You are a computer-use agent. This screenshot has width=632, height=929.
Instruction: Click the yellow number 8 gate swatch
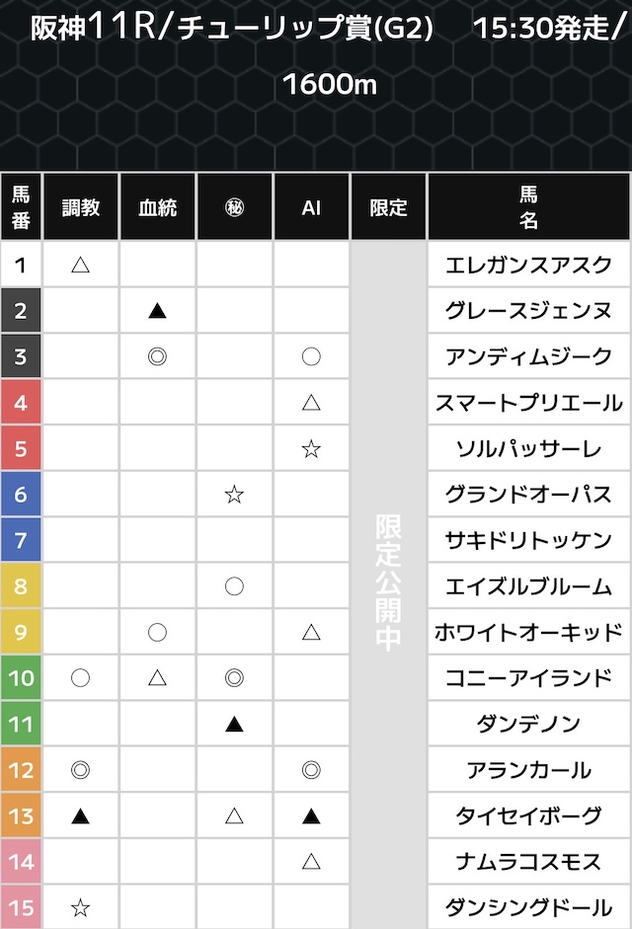(x=21, y=586)
